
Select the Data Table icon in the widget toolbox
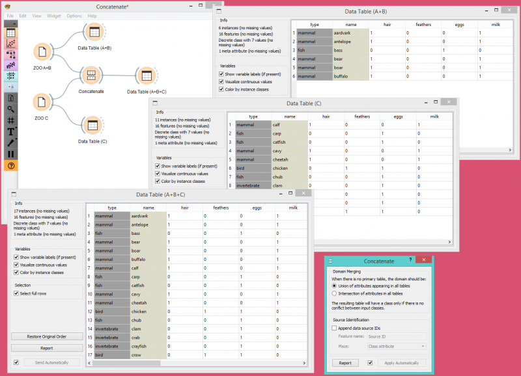coord(10,33)
